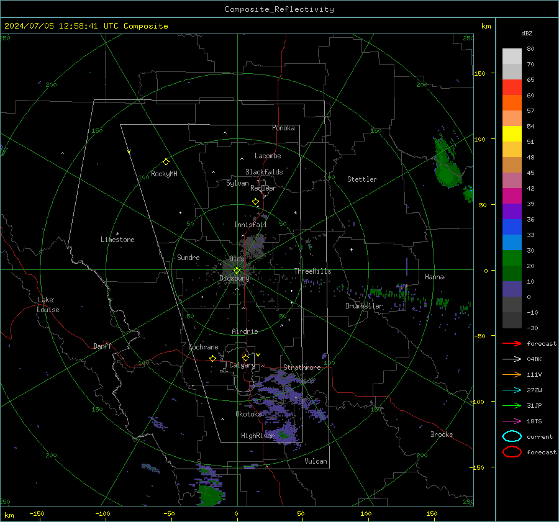Viewport: 559px width, 522px height.
Task: Click the Limestone label on map
Action: 117,240
